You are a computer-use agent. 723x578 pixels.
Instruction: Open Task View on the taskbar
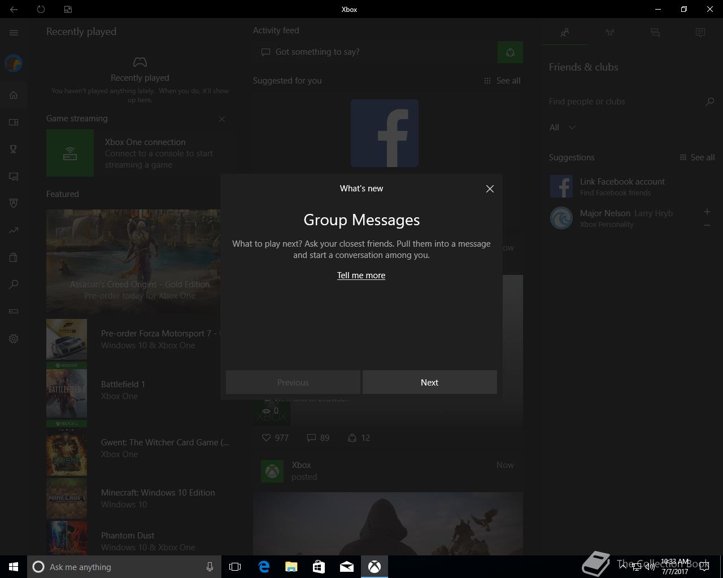[x=235, y=567]
